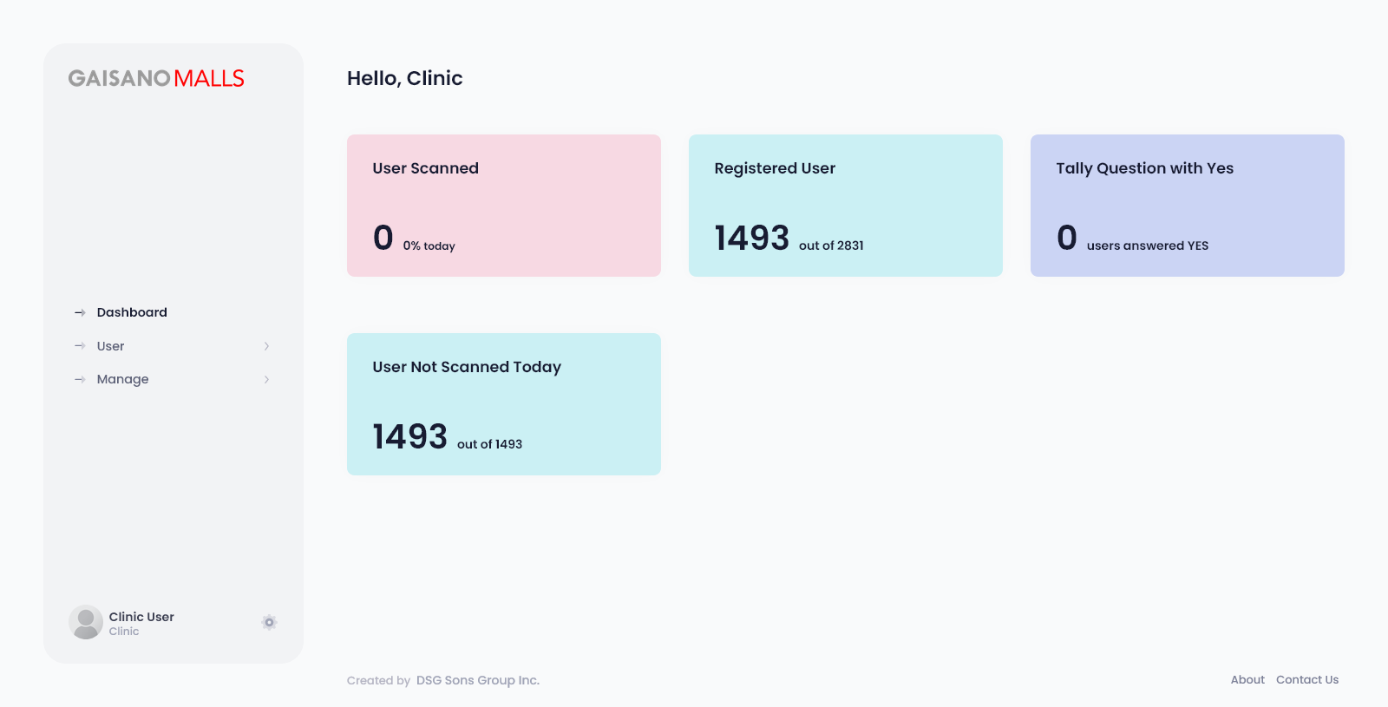The image size is (1388, 707).
Task: Select the Registered User card
Action: coord(846,206)
